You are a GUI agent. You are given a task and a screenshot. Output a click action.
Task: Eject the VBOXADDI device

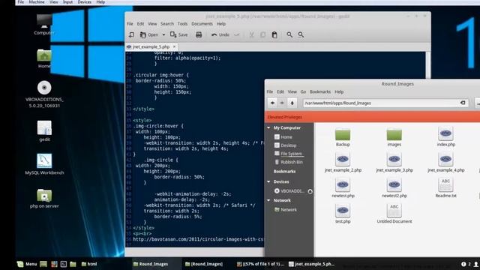(x=310, y=191)
